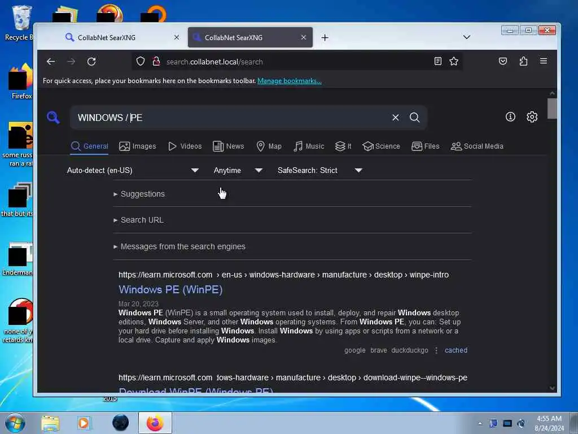
Task: Click the volume icon in system tray
Action: (x=521, y=423)
